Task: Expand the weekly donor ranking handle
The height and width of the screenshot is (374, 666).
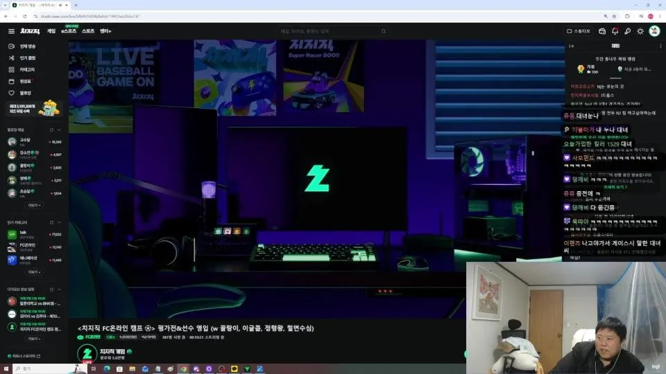Action: [x=615, y=78]
